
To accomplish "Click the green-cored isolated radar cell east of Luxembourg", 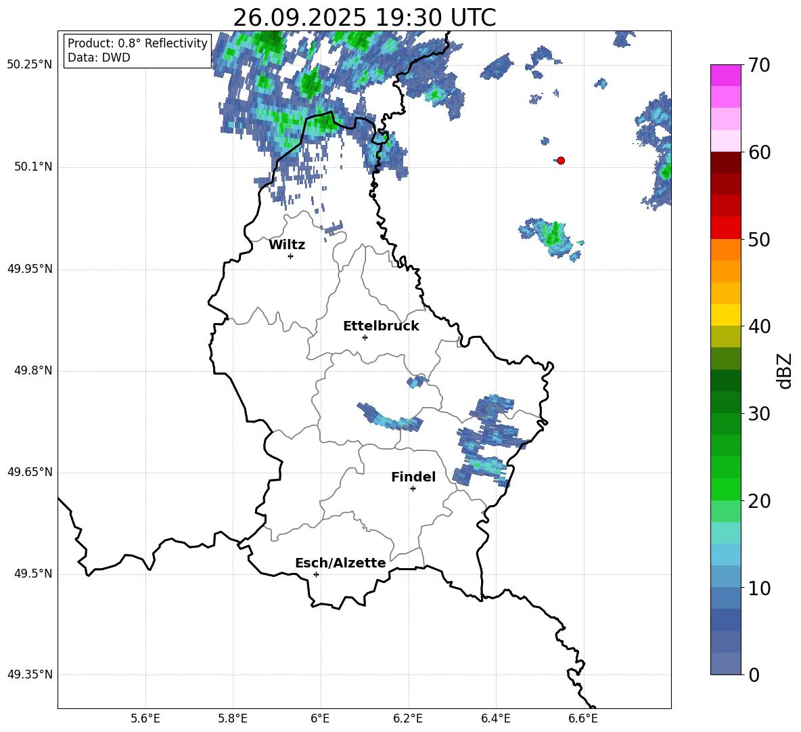I will [x=551, y=238].
